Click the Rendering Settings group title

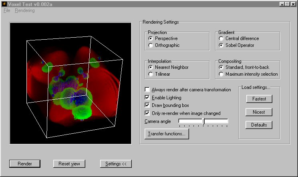[x=161, y=22]
